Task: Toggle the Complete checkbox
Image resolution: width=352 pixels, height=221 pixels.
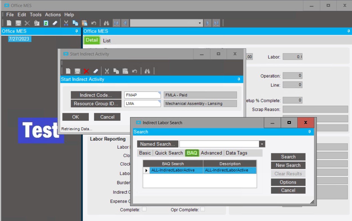Action: [144, 209]
